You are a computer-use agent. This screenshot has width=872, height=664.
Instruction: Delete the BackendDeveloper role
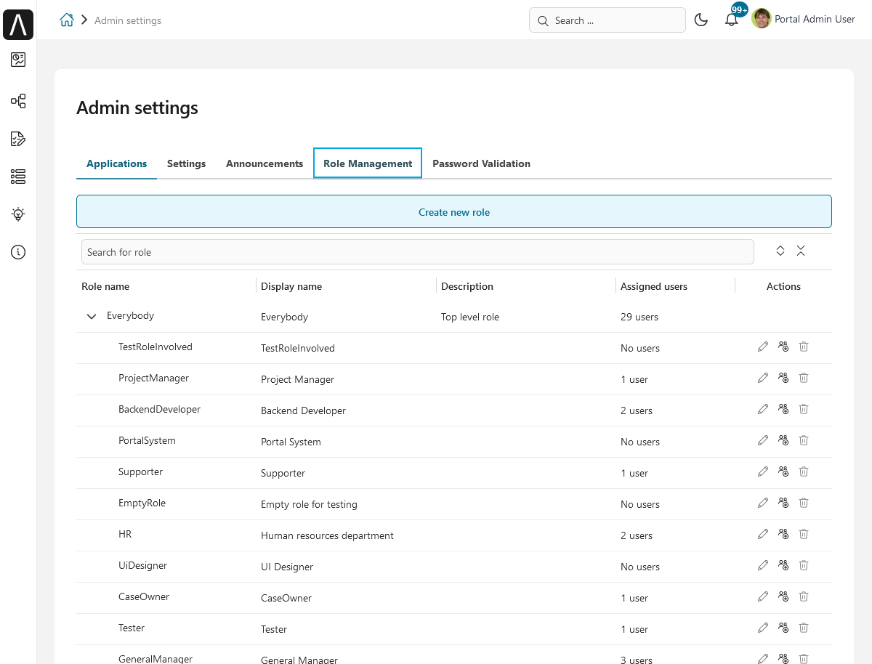tap(804, 409)
